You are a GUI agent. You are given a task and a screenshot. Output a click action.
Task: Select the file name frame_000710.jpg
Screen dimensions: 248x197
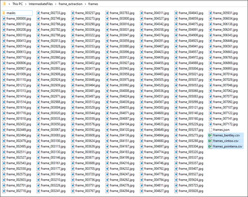coord(19,58)
